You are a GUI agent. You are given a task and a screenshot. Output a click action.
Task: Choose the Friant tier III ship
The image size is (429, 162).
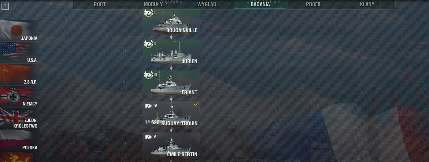(x=171, y=83)
